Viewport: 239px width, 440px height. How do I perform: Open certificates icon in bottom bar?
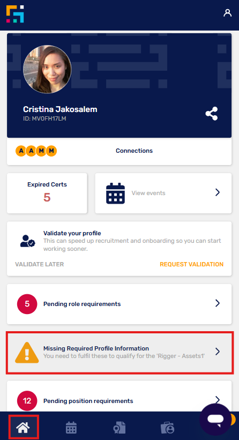[x=119, y=428]
